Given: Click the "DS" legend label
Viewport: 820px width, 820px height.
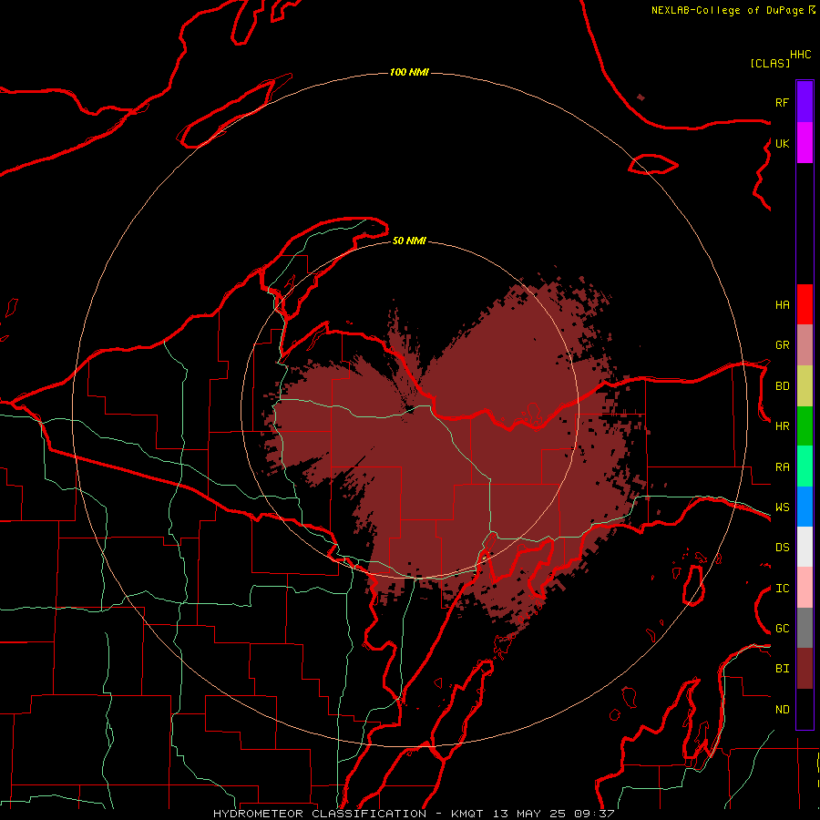Looking at the screenshot, I should (x=782, y=548).
